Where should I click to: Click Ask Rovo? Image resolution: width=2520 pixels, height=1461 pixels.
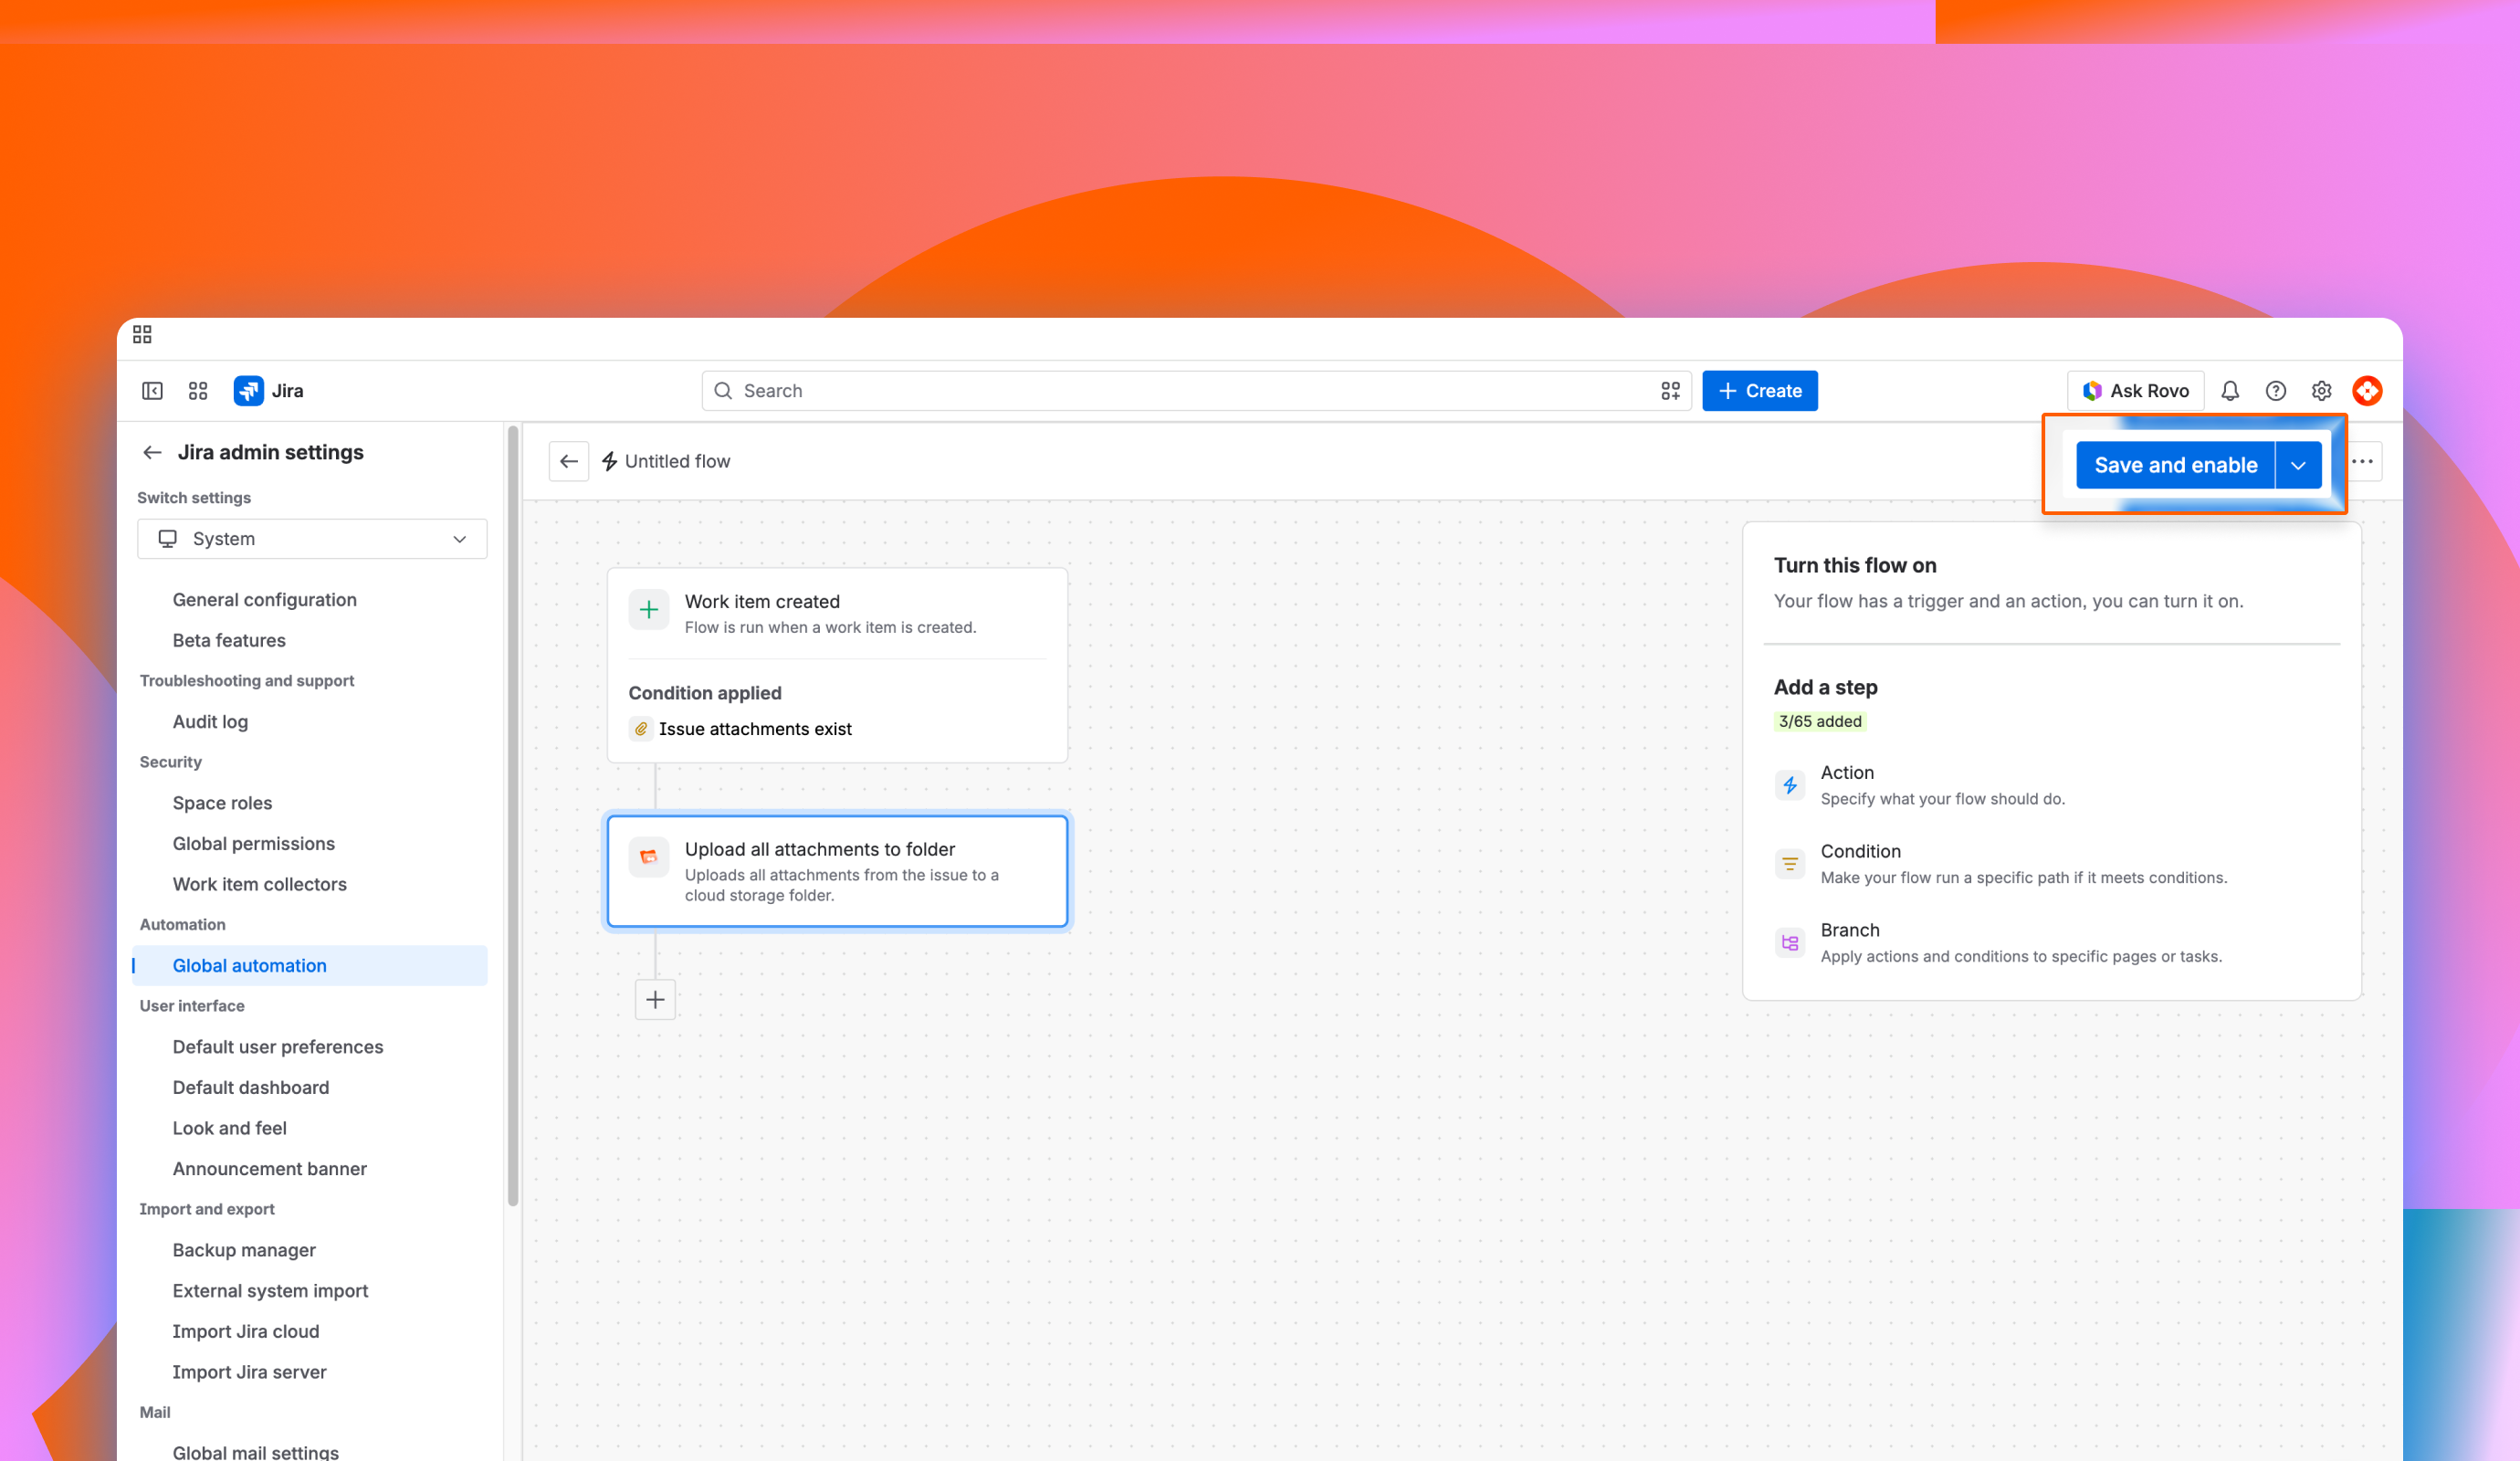[x=2135, y=391]
